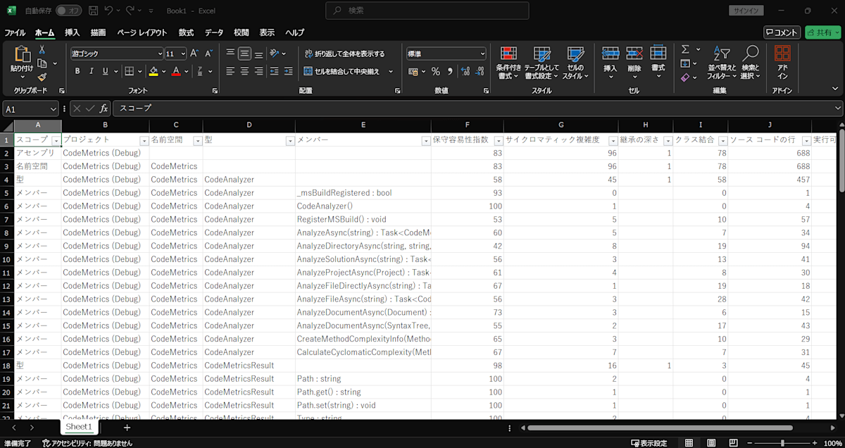The height and width of the screenshot is (448, 845).
Task: Open Cell Styles (セルのスタイル)
Action: click(x=575, y=63)
